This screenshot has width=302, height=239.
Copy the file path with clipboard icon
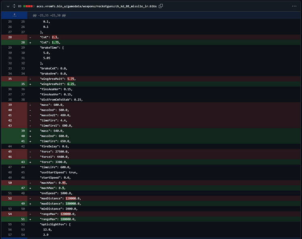[161, 6]
